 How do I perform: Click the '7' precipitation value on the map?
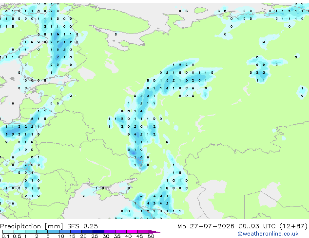(58, 57)
